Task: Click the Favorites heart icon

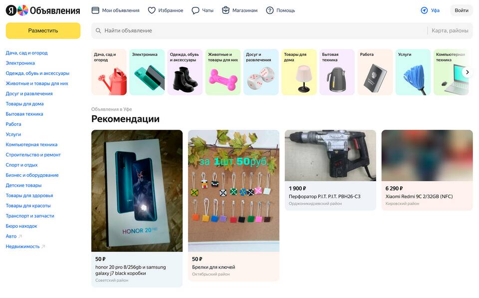Action: coord(152,10)
